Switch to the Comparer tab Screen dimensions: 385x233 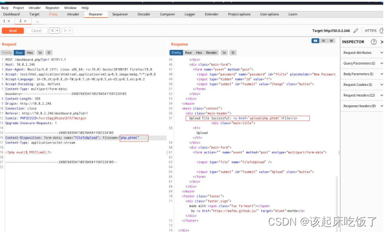[x=168, y=14]
